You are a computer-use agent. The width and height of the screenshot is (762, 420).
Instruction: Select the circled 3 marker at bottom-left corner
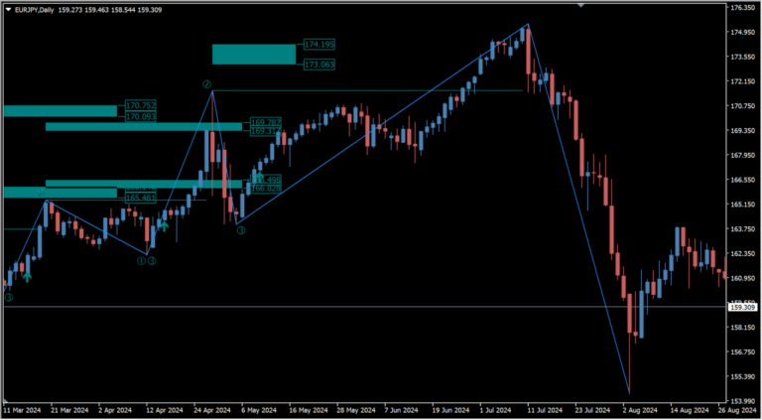point(9,297)
